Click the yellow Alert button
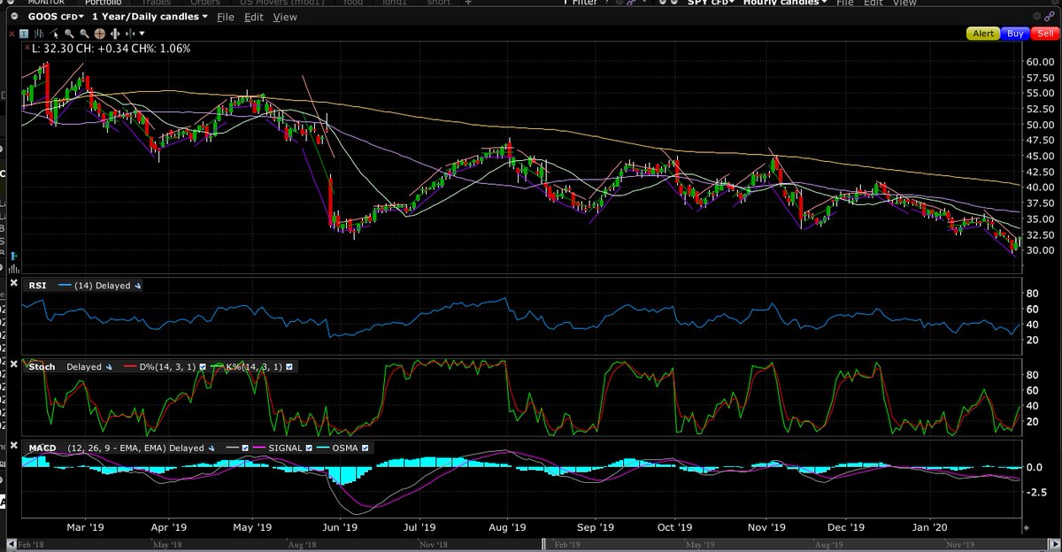The width and height of the screenshot is (1062, 552). (x=983, y=34)
